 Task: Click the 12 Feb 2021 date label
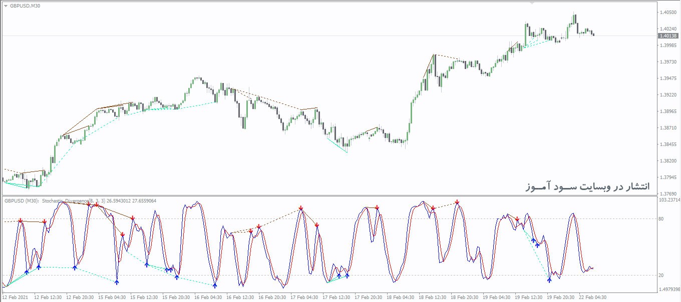tap(16, 297)
